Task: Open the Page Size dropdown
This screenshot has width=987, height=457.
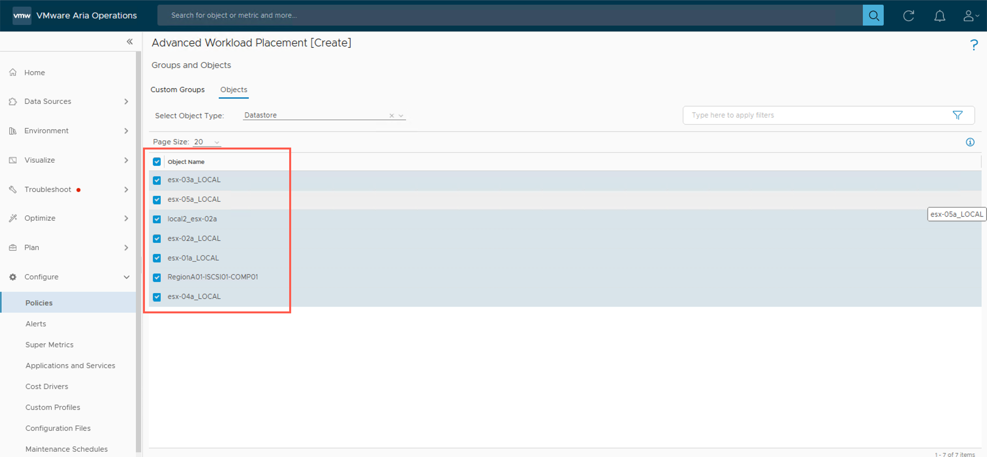Action: 207,142
